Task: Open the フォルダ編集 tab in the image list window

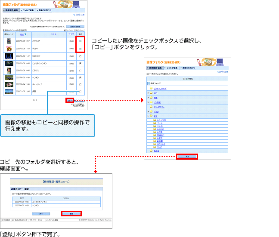Action: pyautogui.click(x=28, y=10)
